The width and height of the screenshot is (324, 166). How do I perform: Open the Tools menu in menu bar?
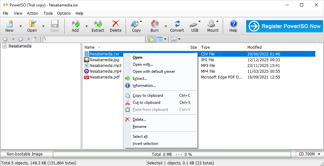(x=48, y=13)
